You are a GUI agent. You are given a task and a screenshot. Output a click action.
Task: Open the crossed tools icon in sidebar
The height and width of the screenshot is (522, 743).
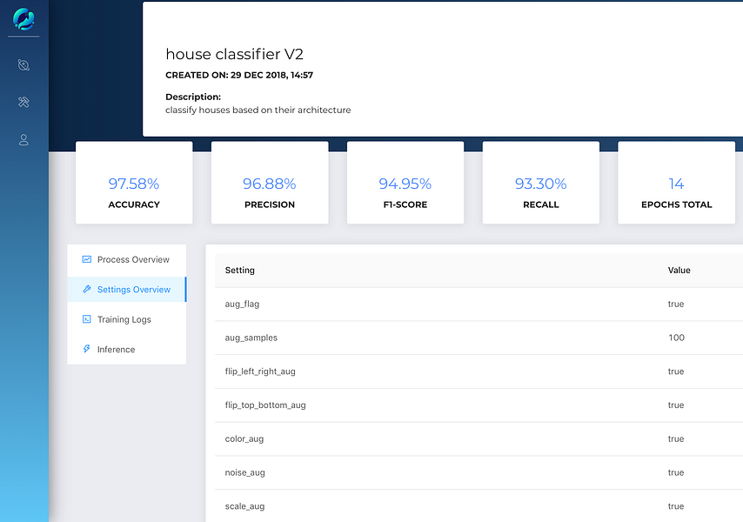pos(23,102)
